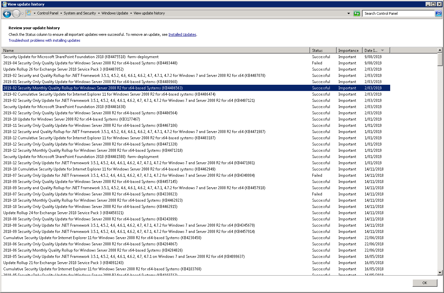Open the Installed Updates link
Screen dimensions: 444x293
tap(182, 34)
